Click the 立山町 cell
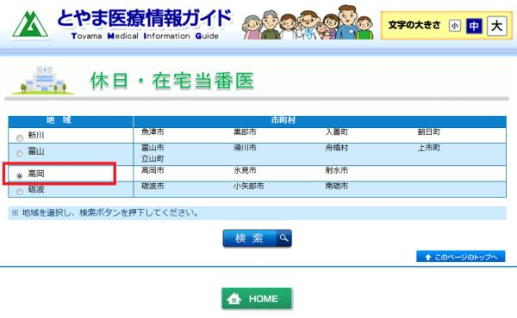517x318 pixels. [153, 159]
